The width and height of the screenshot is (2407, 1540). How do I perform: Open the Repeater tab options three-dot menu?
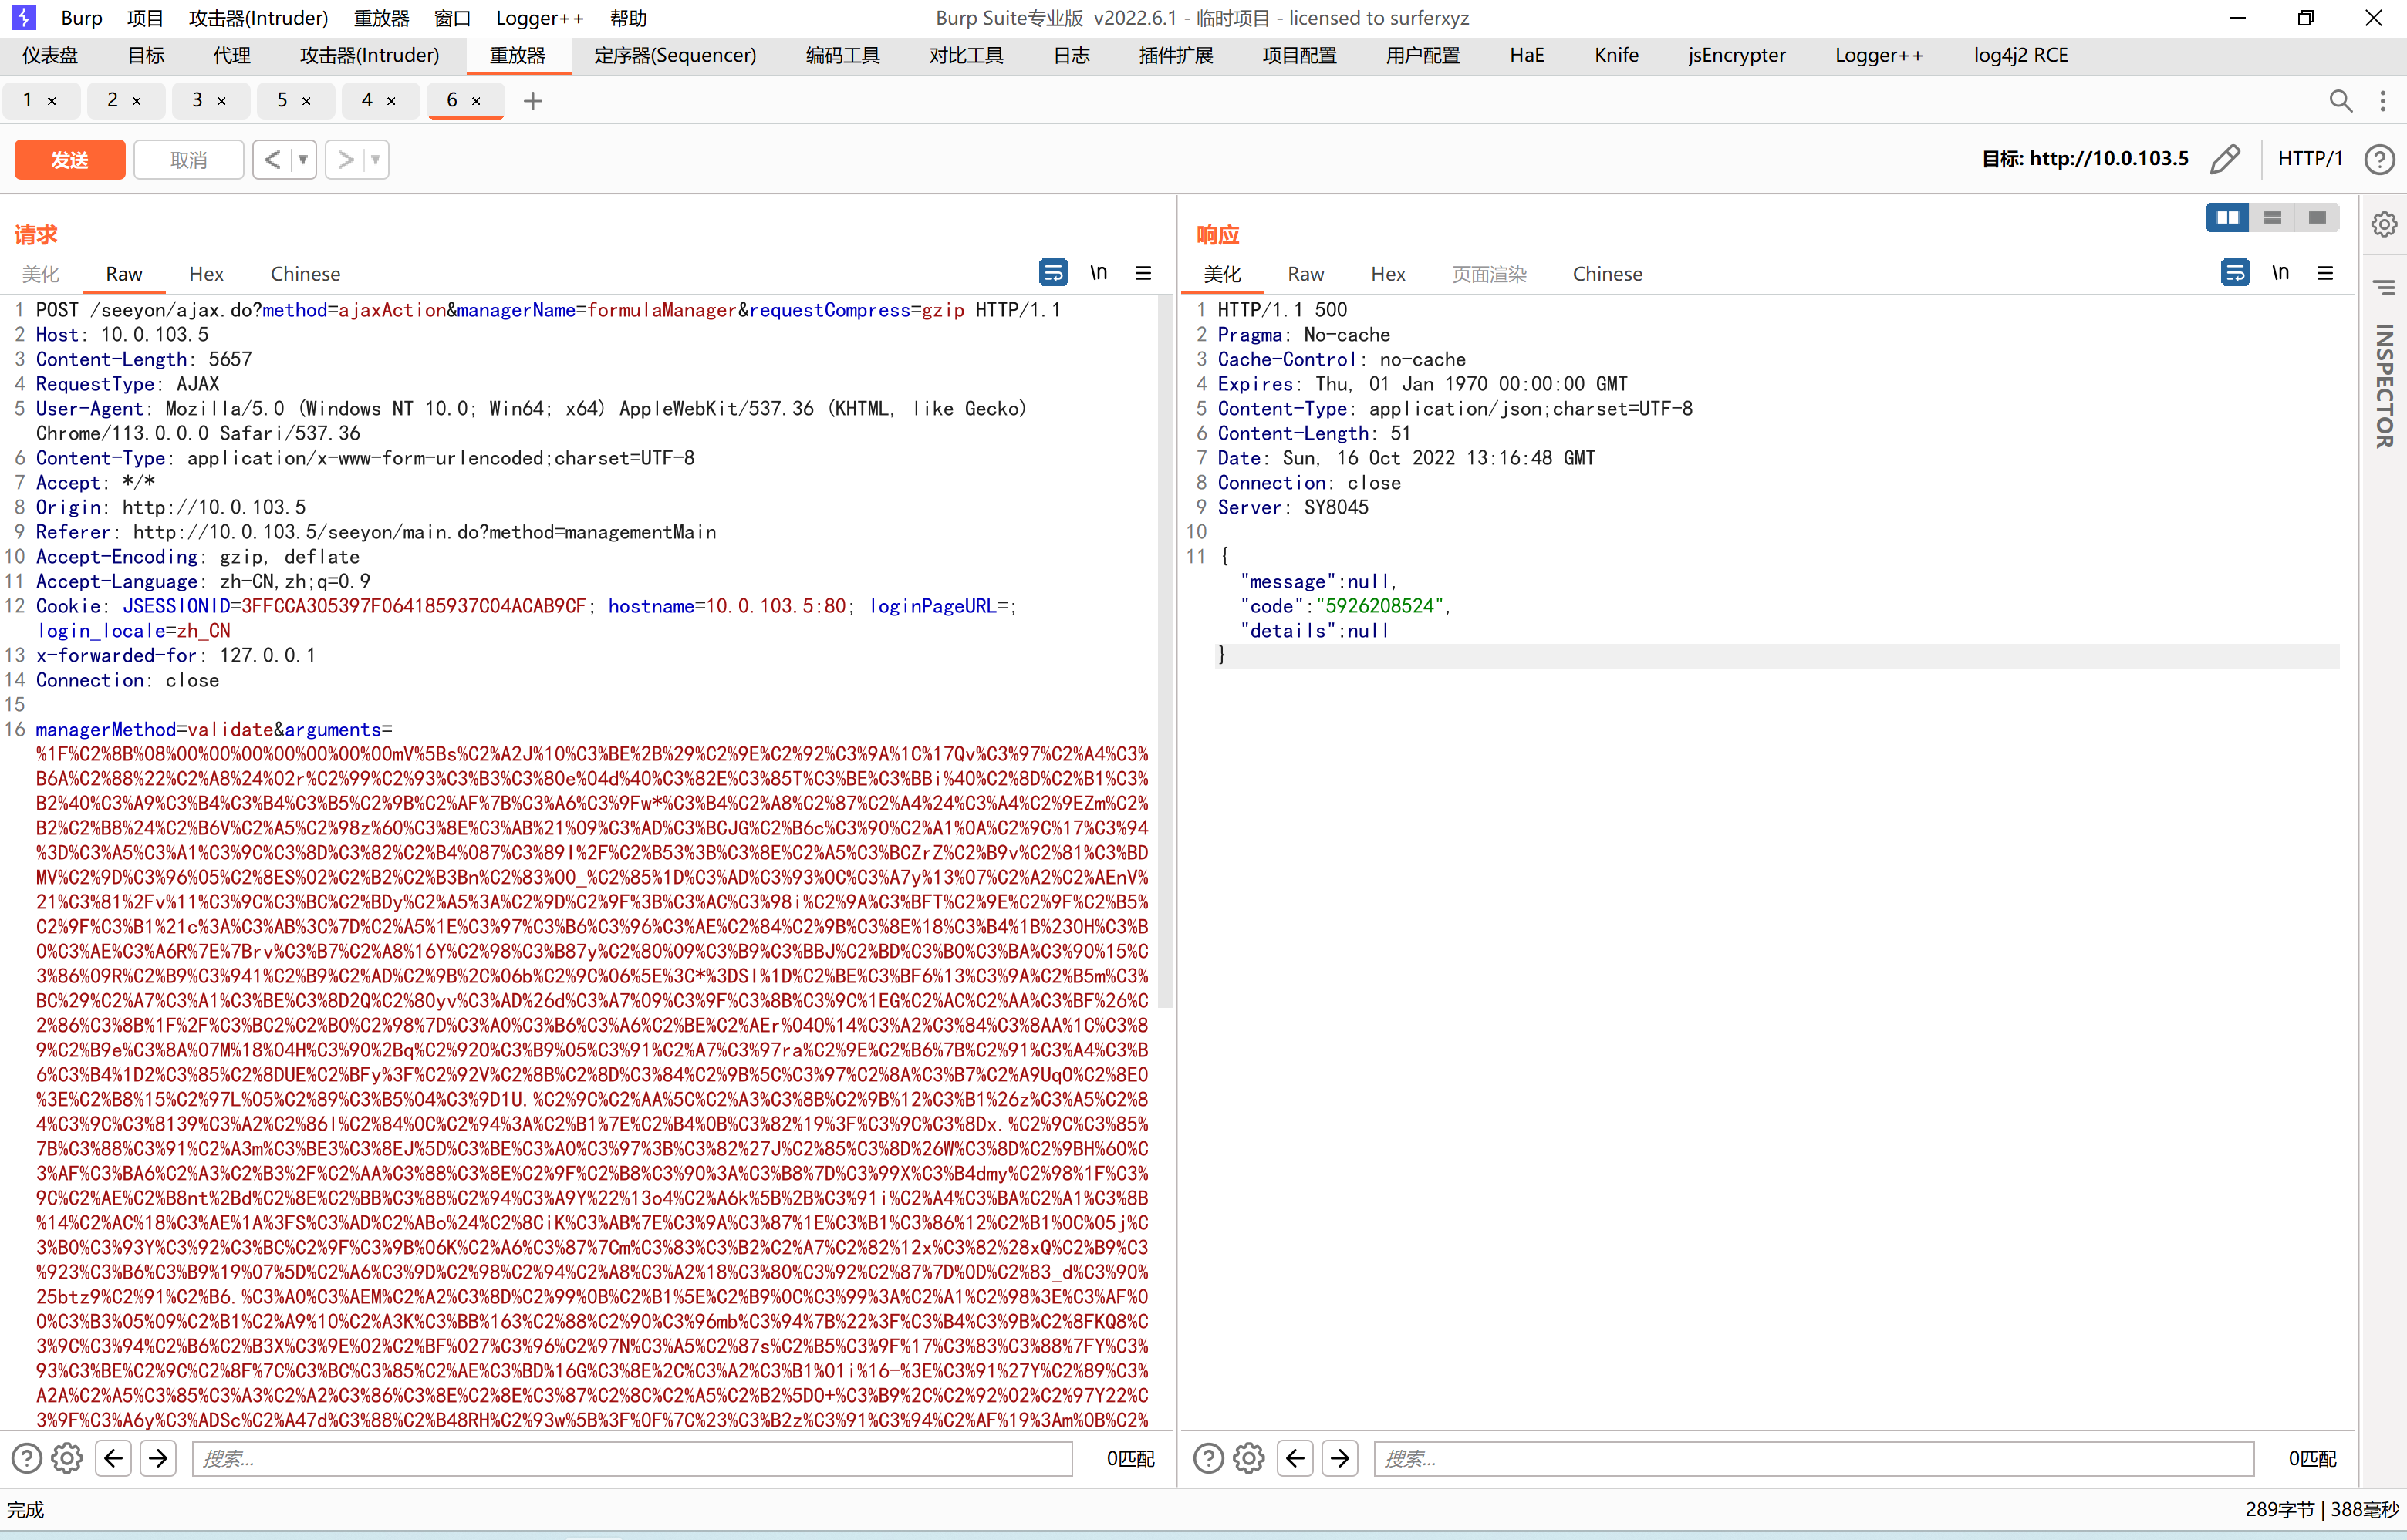click(x=2383, y=101)
